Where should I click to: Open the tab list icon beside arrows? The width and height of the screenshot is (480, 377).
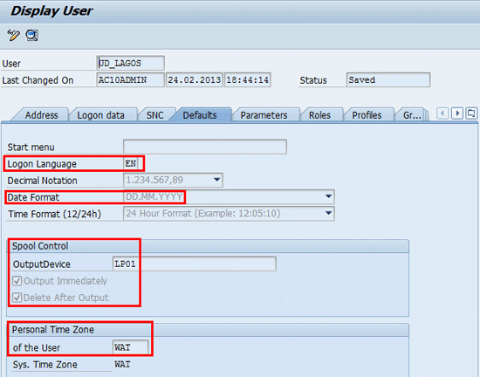(x=471, y=113)
